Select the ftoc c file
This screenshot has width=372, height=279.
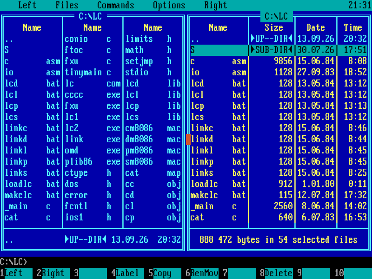[x=93, y=50]
